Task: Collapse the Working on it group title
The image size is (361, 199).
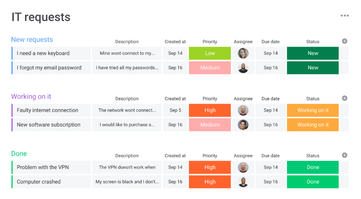Action: click(31, 97)
